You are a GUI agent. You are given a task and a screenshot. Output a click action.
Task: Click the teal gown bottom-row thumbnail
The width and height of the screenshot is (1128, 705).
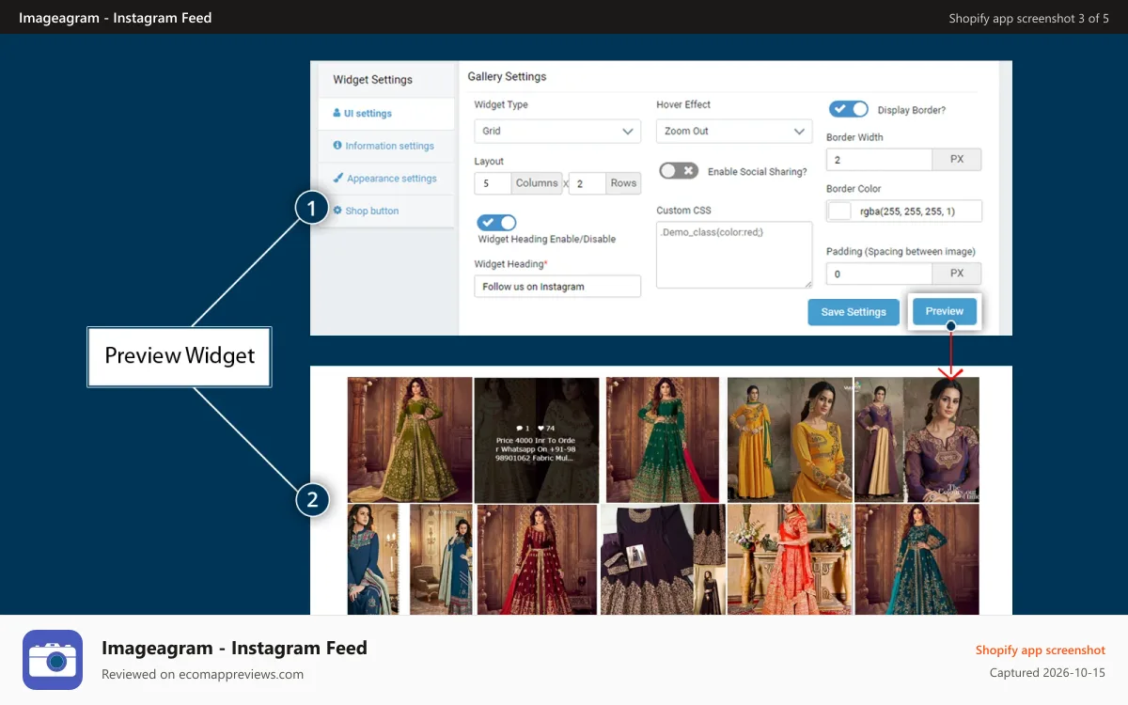click(916, 560)
